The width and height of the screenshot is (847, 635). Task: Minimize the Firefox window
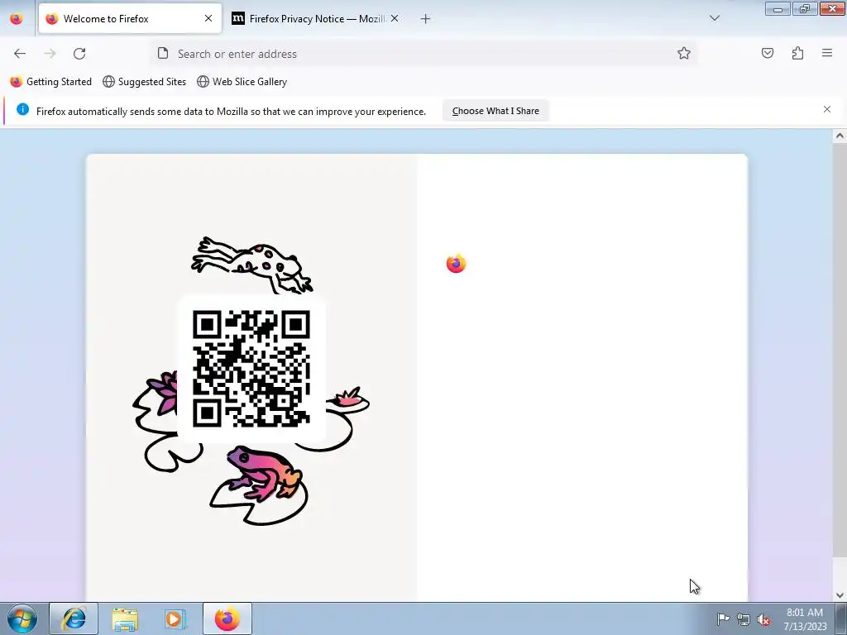pos(778,8)
